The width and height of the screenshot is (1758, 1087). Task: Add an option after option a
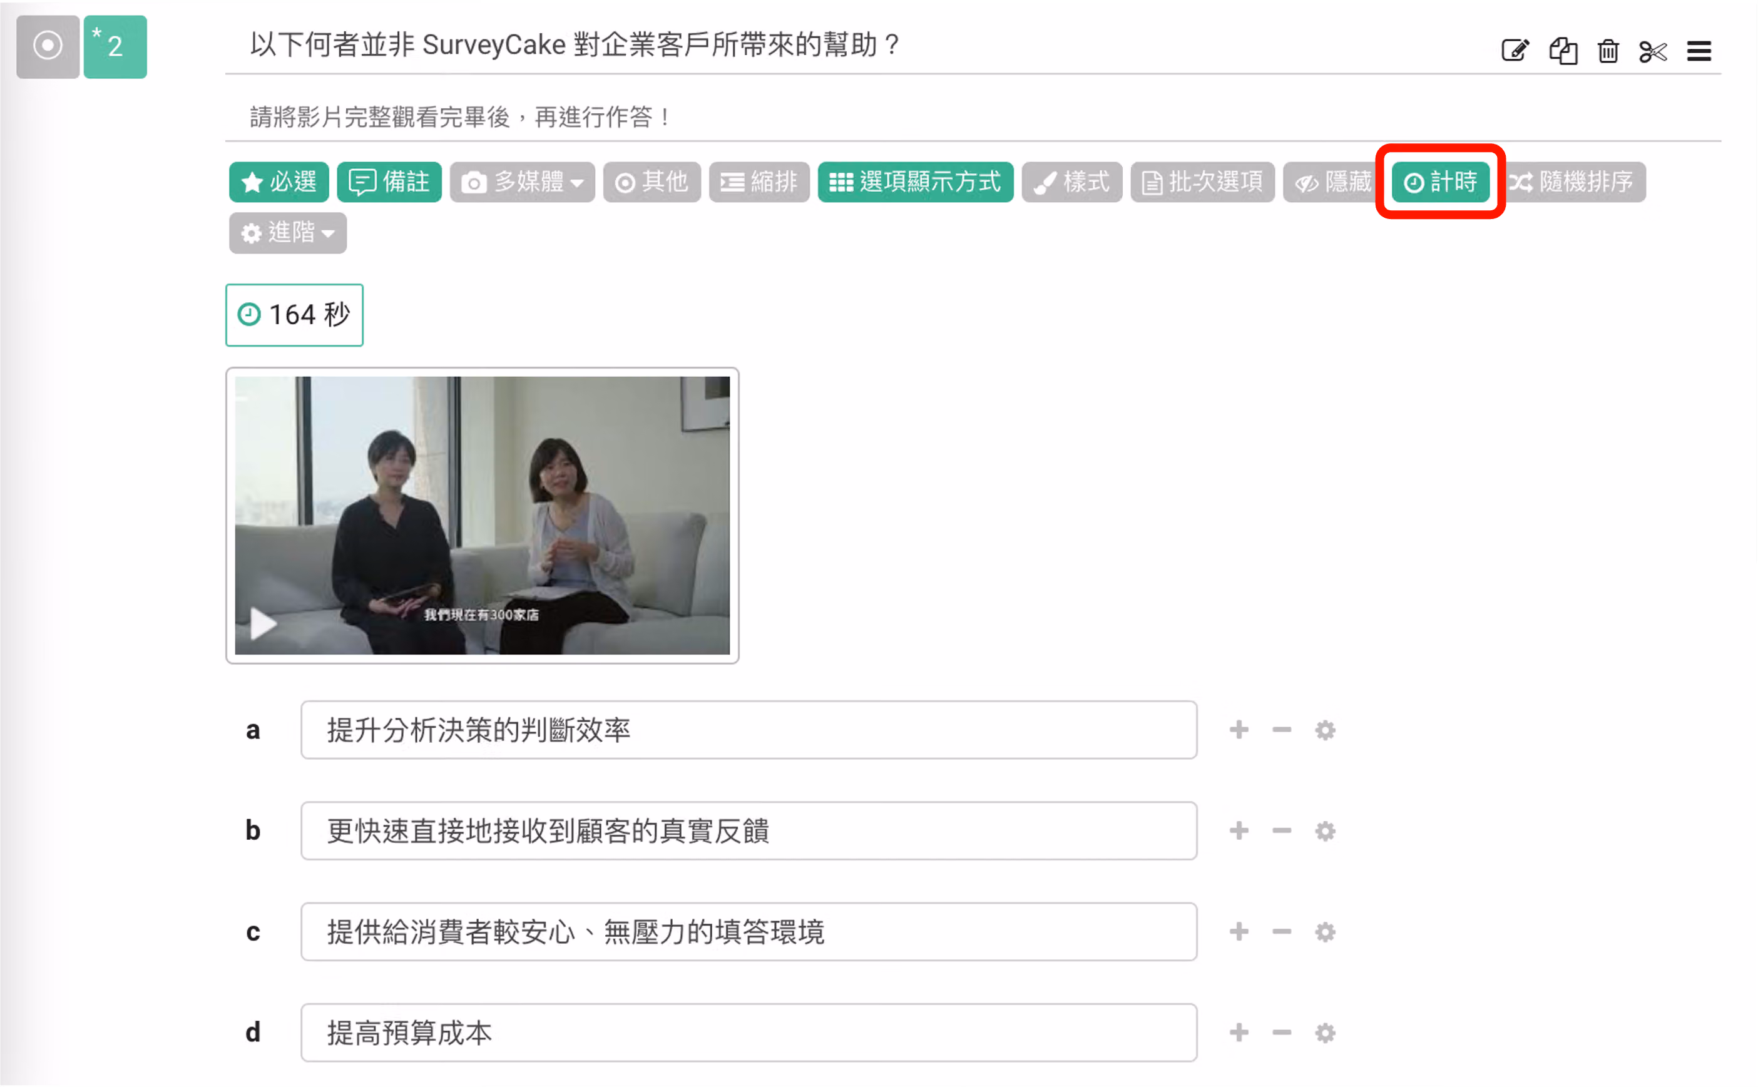click(x=1238, y=730)
